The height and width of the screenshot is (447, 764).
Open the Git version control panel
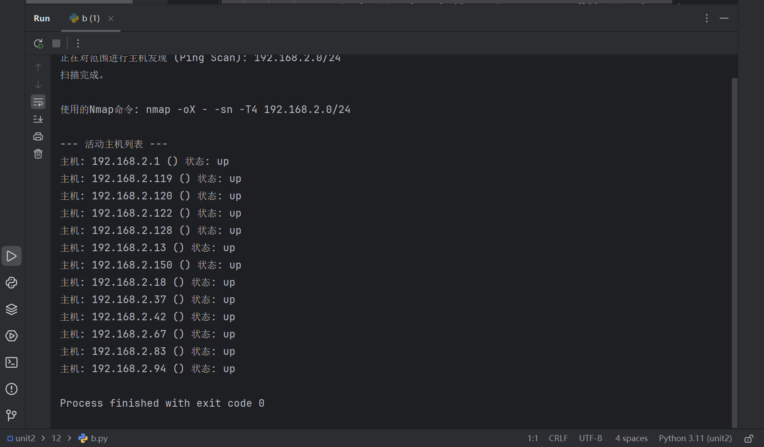[12, 415]
